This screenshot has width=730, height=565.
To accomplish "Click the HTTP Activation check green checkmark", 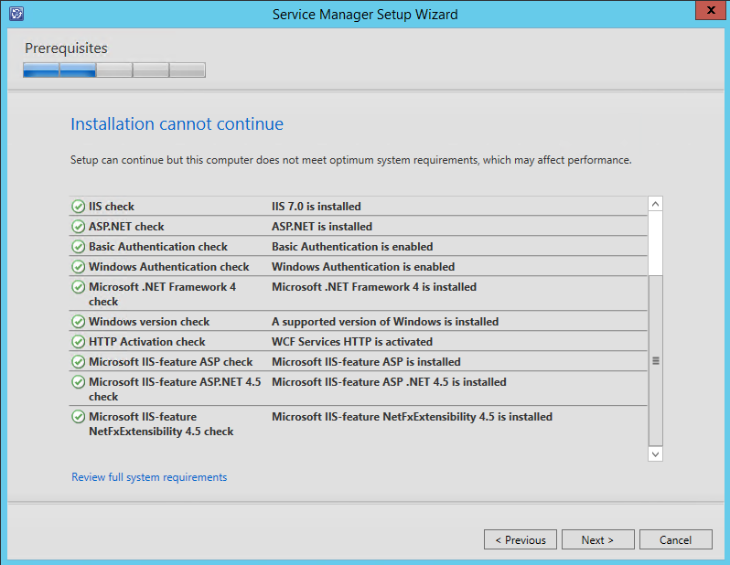I will click(x=79, y=342).
